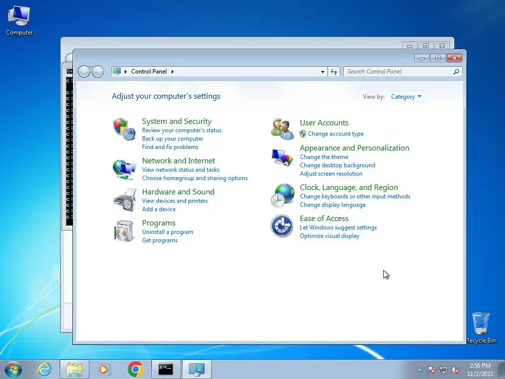Click the refresh button beside the address bar

tap(334, 72)
